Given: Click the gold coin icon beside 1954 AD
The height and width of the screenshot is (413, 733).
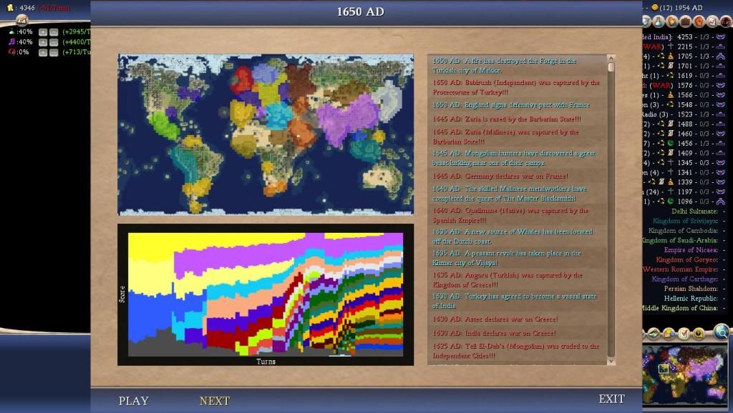Looking at the screenshot, I should point(655,7).
